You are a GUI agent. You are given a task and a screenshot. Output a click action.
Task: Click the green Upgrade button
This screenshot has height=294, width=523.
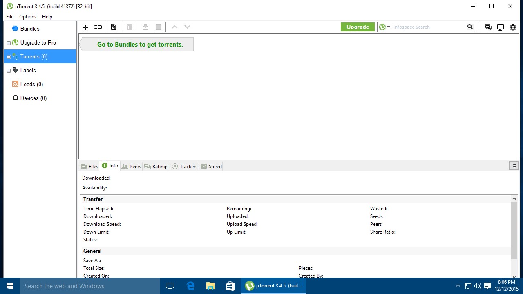click(358, 27)
